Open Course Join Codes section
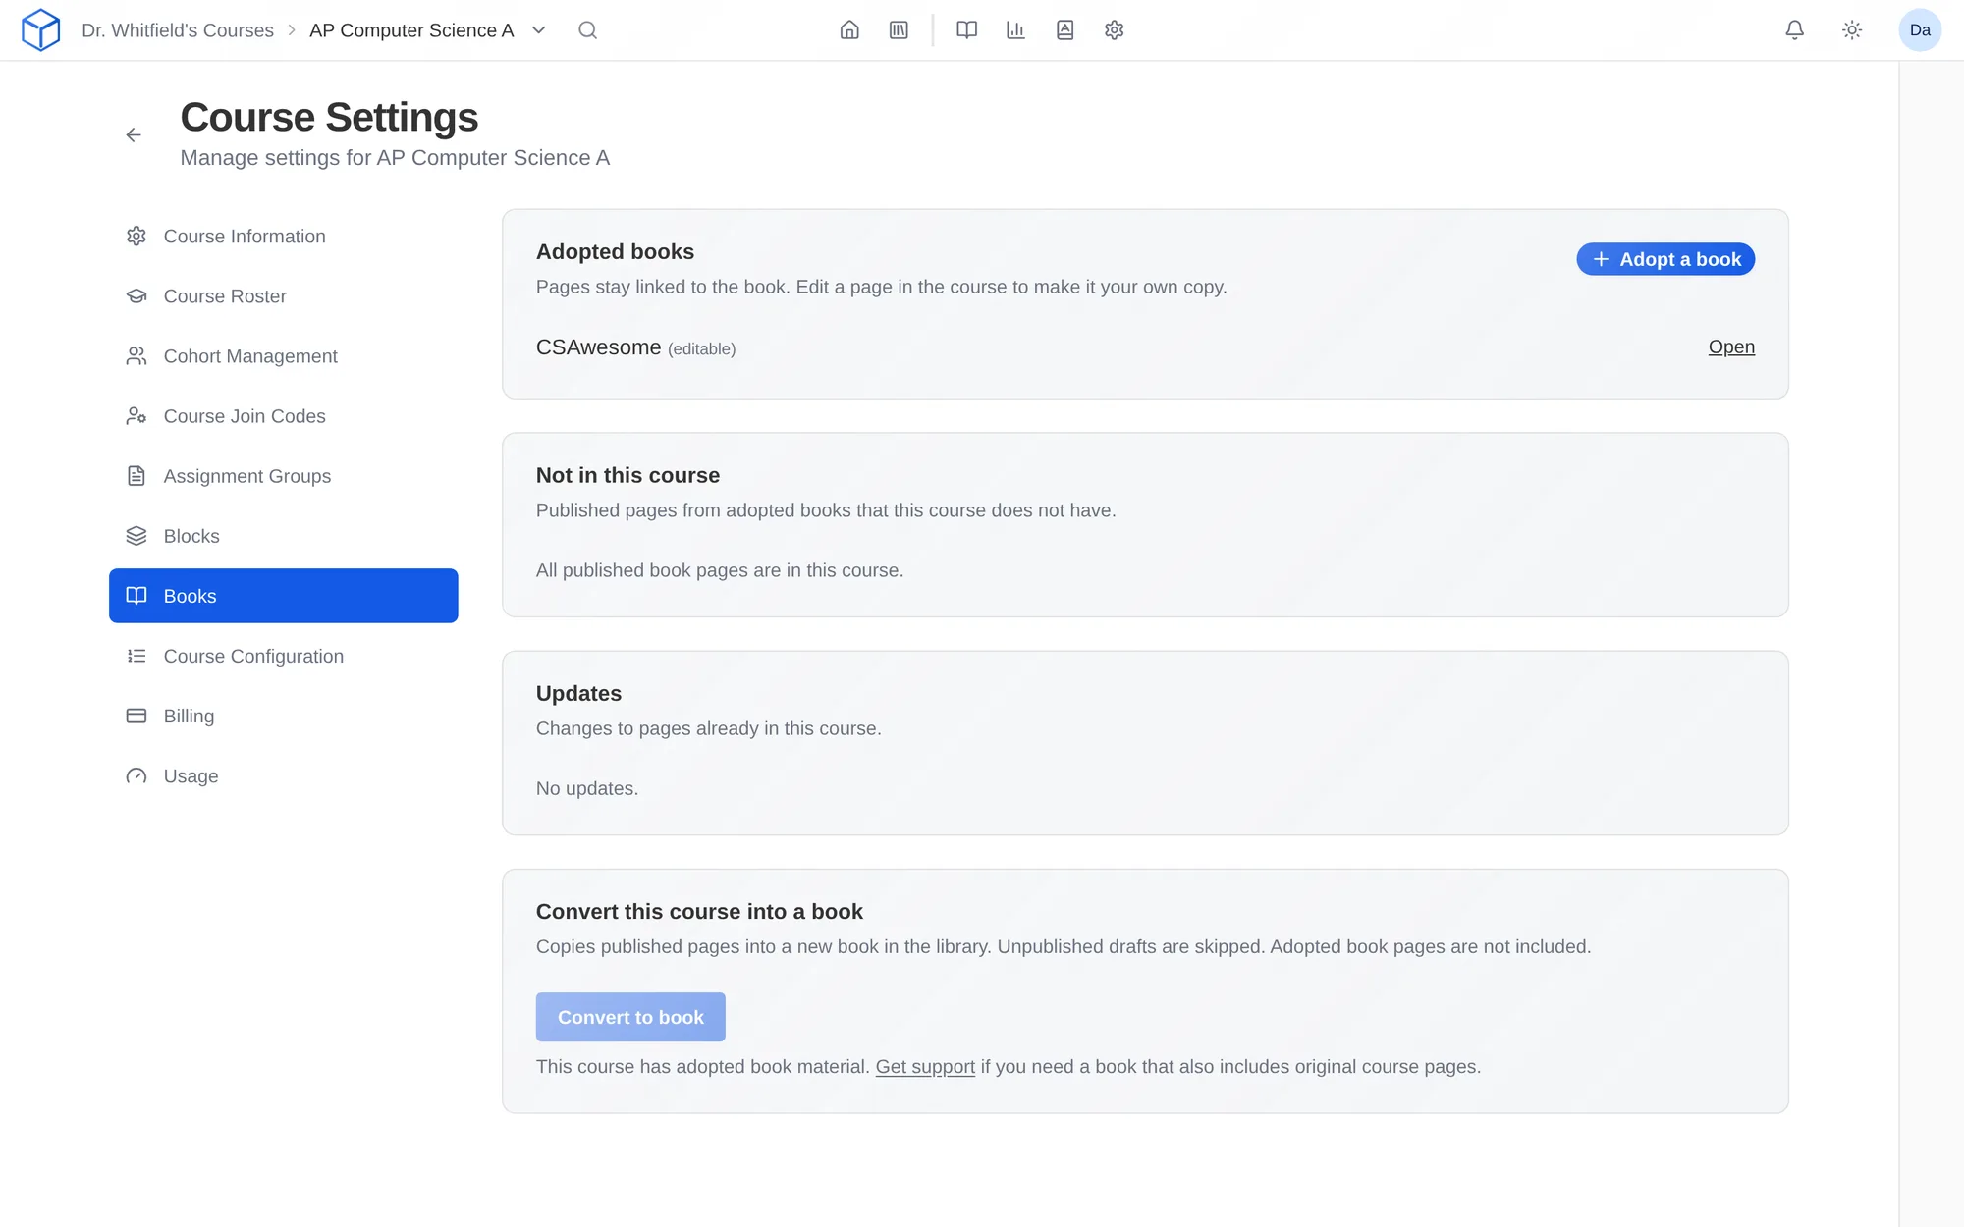This screenshot has width=1964, height=1227. pyautogui.click(x=284, y=416)
